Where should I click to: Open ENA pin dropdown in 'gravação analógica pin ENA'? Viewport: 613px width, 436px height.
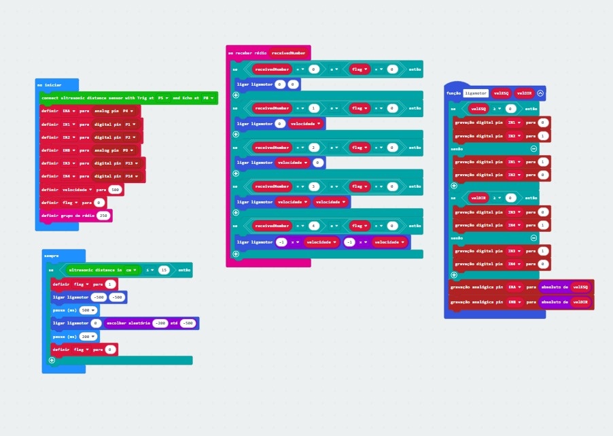point(514,287)
